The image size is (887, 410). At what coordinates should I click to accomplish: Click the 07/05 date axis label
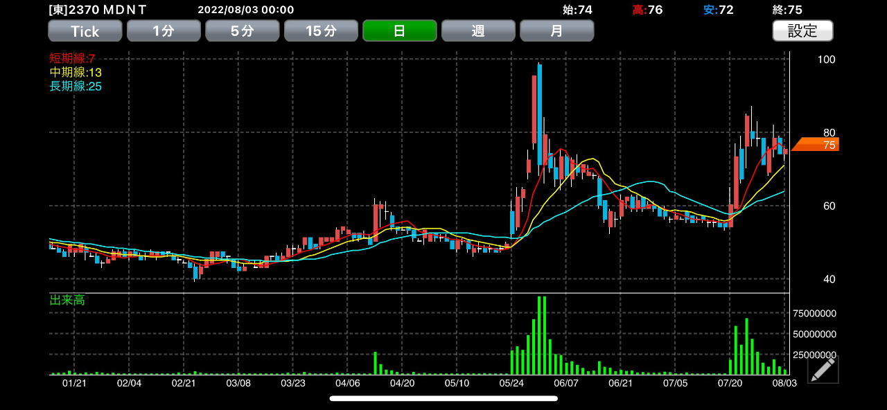[676, 383]
